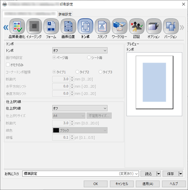Close the 印刷設定 dialog
The image size is (188, 190).
(x=184, y=4)
